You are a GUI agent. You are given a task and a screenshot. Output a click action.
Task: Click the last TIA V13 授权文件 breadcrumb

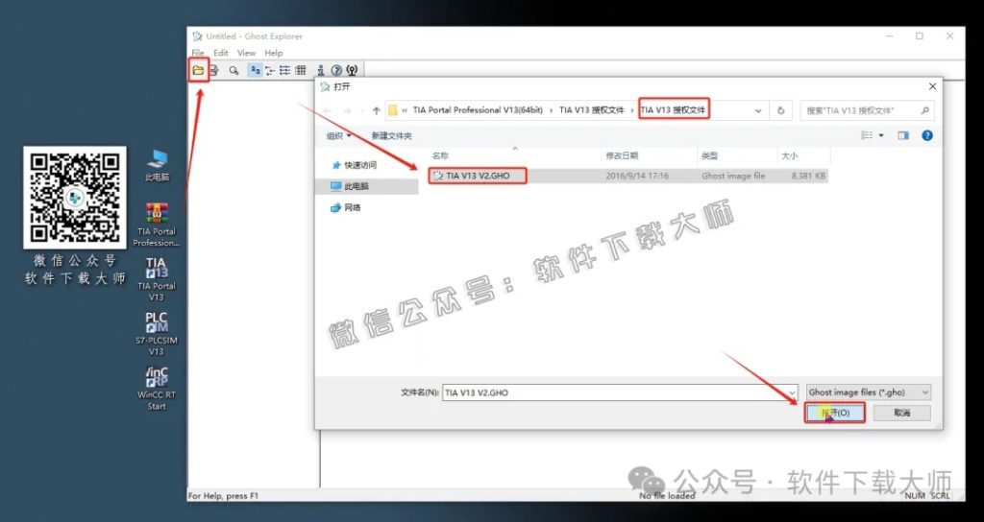(673, 110)
